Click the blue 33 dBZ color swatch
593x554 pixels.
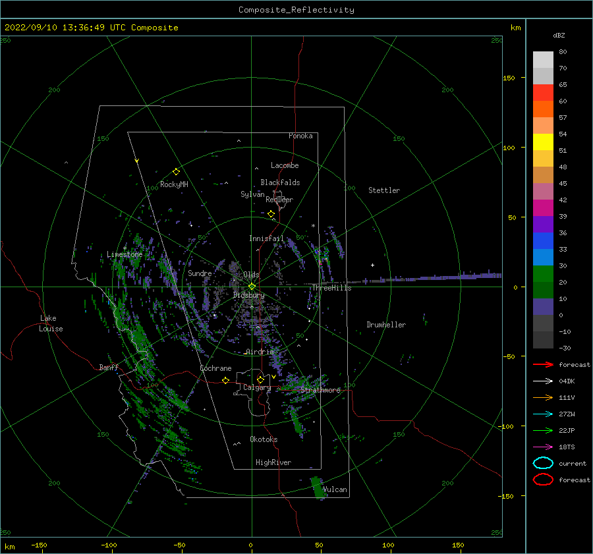coord(543,240)
